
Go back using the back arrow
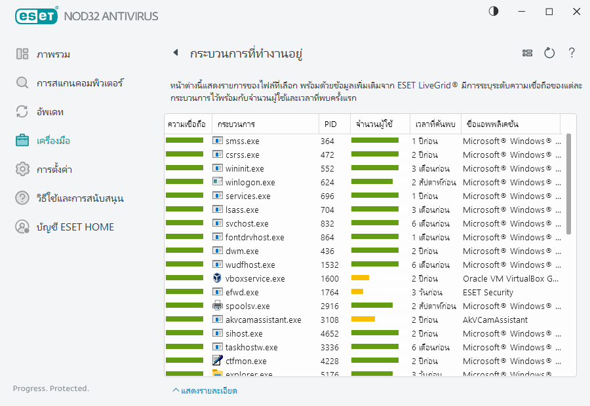tap(176, 53)
